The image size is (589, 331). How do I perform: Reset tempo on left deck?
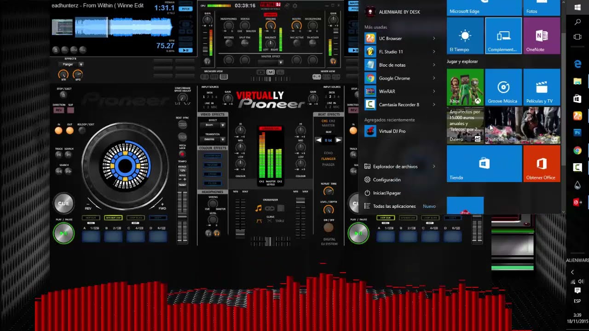click(x=182, y=185)
